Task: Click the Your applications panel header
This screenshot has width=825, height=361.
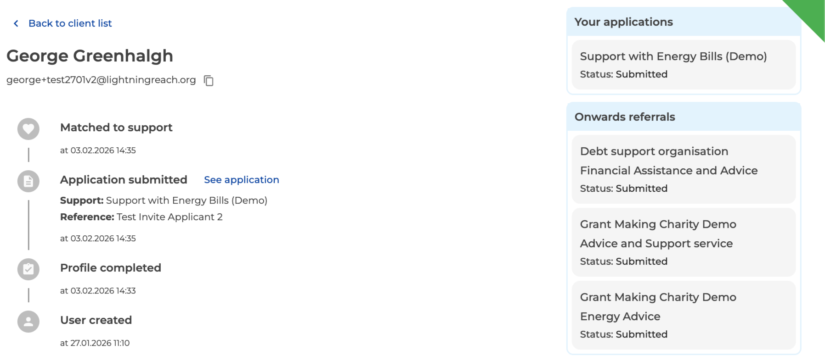Action: point(684,22)
